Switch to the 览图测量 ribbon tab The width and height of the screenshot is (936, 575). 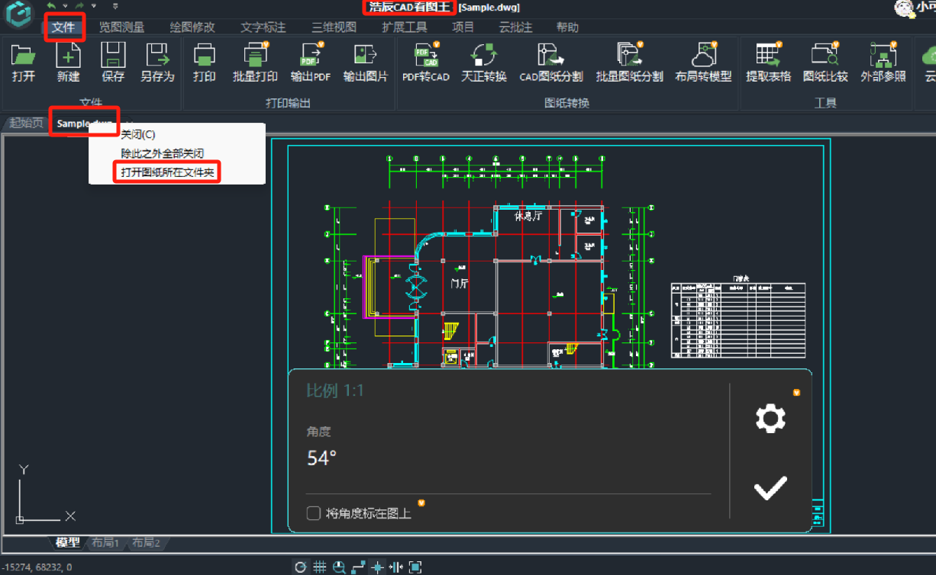(121, 27)
